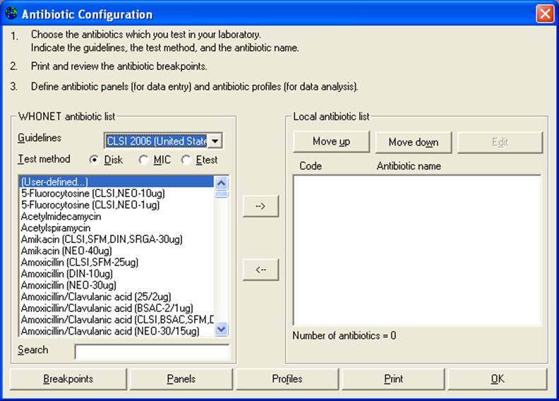Click the Code column header

[x=311, y=166]
